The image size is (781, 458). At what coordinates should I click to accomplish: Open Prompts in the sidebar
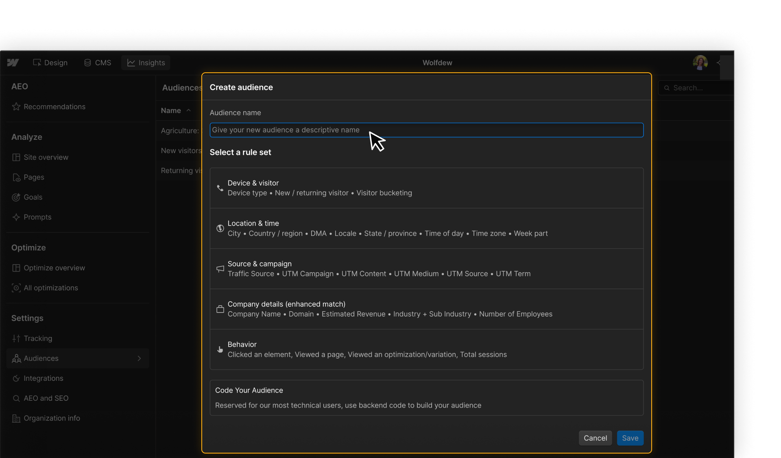[x=78, y=217]
